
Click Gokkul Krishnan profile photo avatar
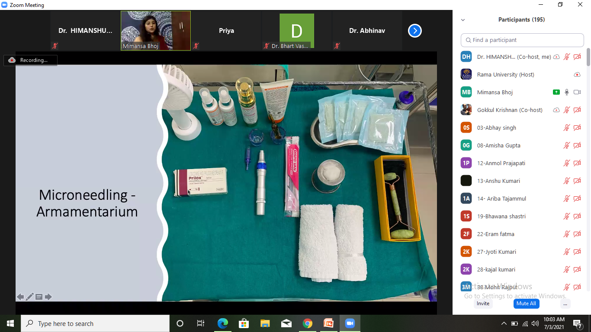coord(466,110)
